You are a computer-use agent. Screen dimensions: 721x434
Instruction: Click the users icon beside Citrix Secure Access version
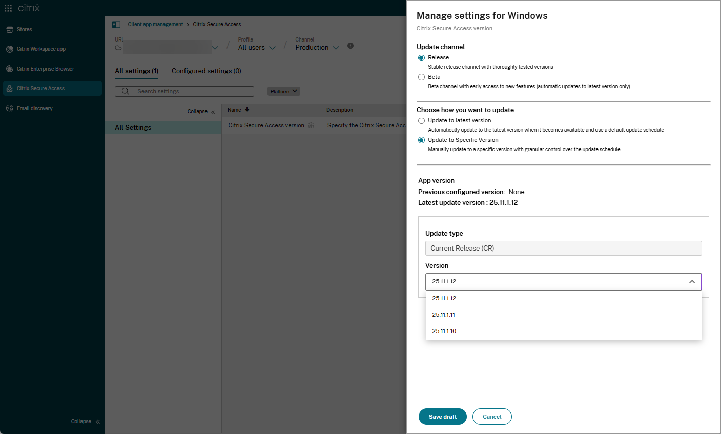[311, 125]
